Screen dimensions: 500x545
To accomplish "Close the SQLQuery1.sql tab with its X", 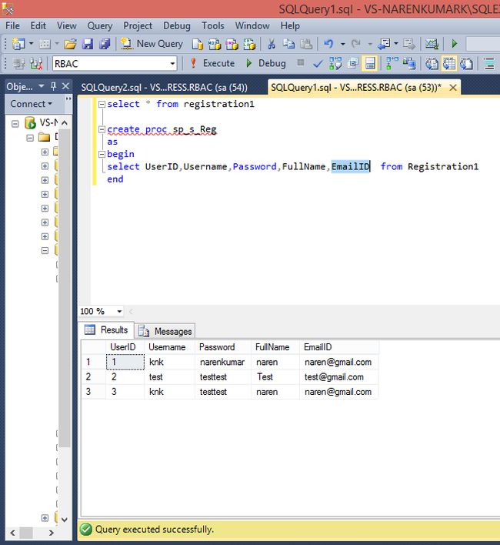I will [x=453, y=88].
